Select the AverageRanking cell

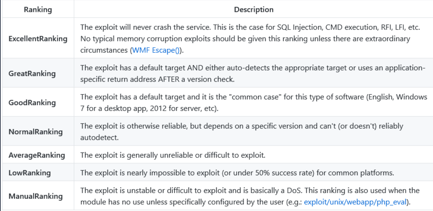pyautogui.click(x=37, y=155)
